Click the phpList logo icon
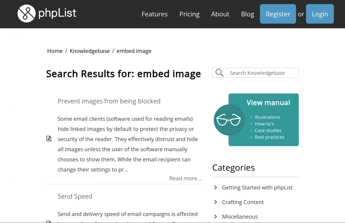Image resolution: width=345 pixels, height=223 pixels. pyautogui.click(x=26, y=14)
